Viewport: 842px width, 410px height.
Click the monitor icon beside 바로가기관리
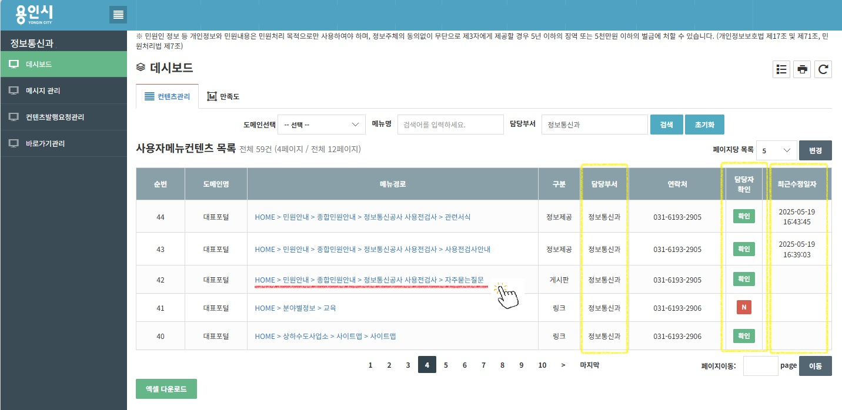(14, 143)
